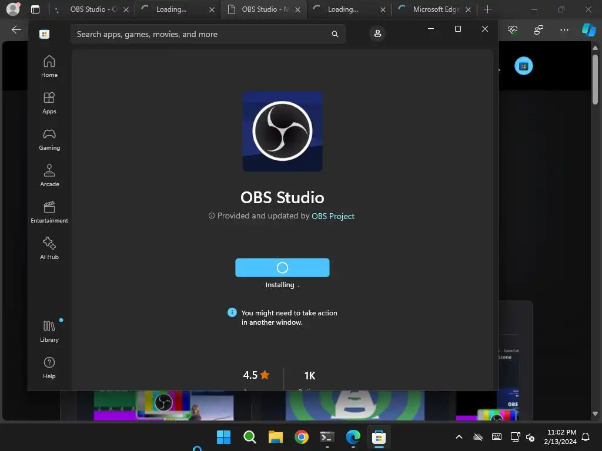Open Store account profile icon
Screen dimensions: 602x451
pyautogui.click(x=377, y=33)
